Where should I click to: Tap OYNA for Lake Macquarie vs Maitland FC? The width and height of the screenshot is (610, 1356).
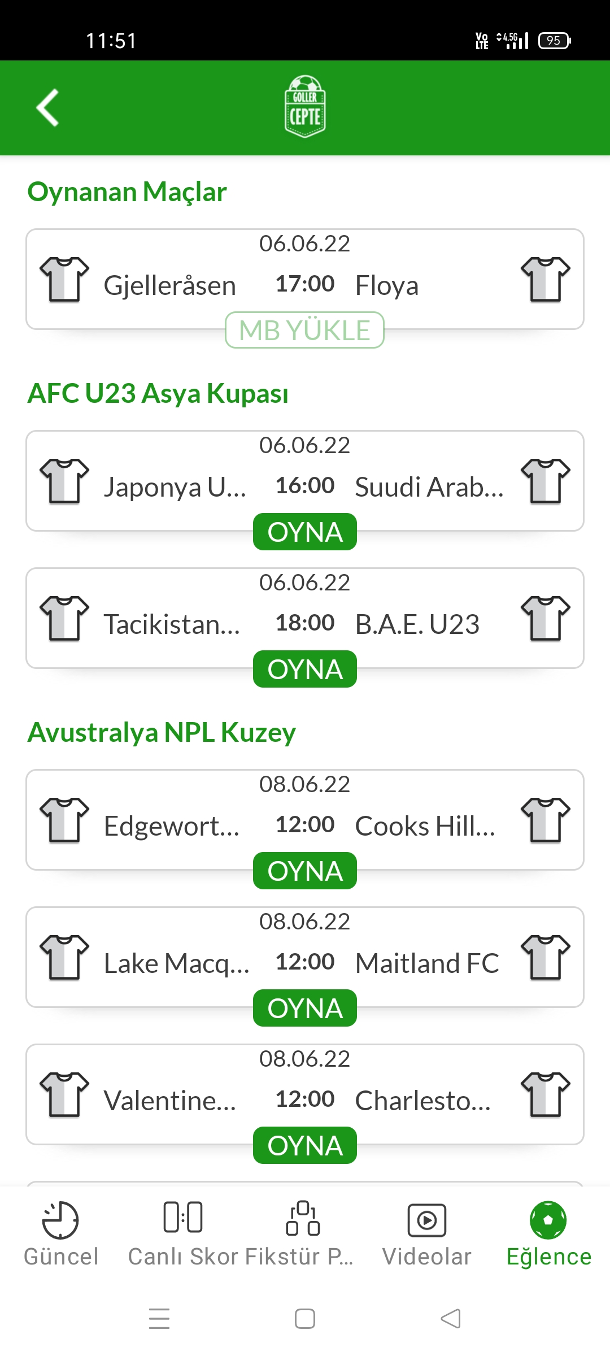pos(305,1008)
